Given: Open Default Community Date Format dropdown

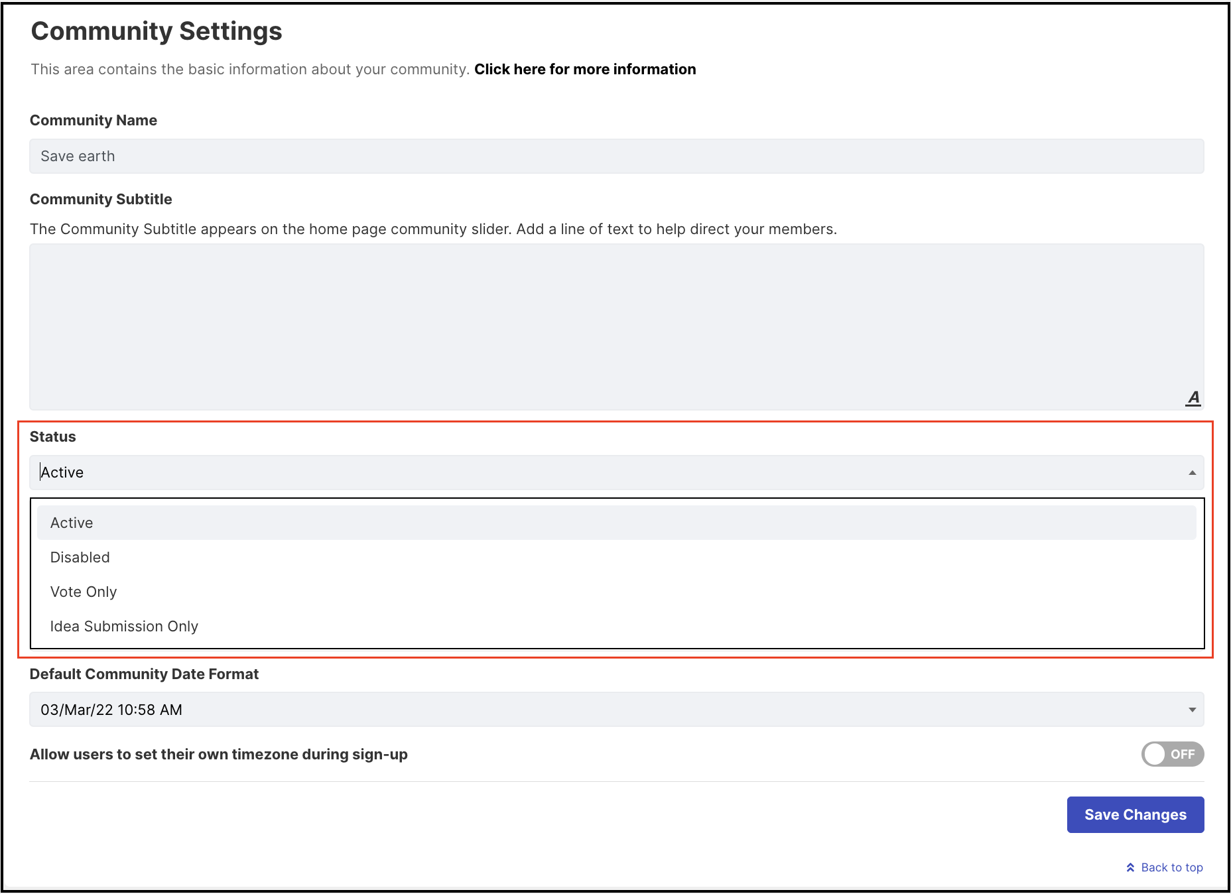Looking at the screenshot, I should (617, 710).
